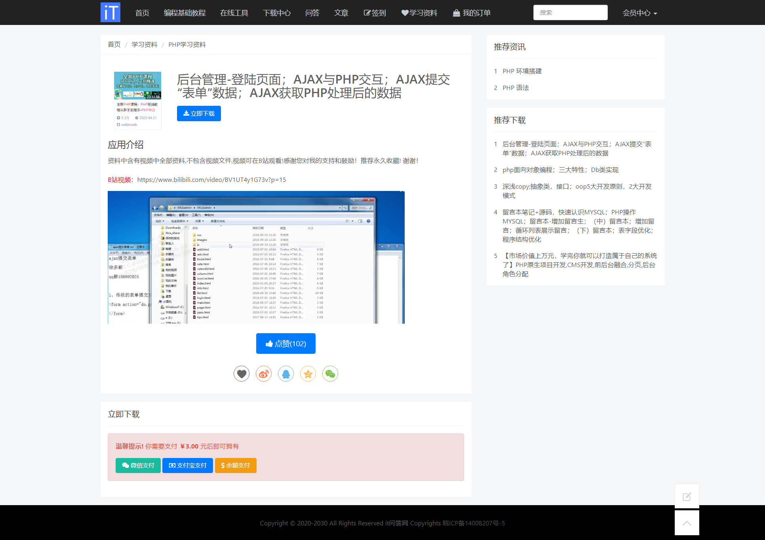Click the back-to-top arrow icon
The height and width of the screenshot is (540, 765).
687,523
